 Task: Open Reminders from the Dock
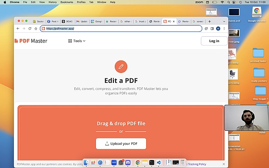click(x=107, y=162)
